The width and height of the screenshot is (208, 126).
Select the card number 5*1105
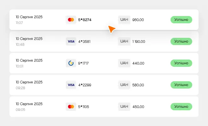click(x=84, y=107)
